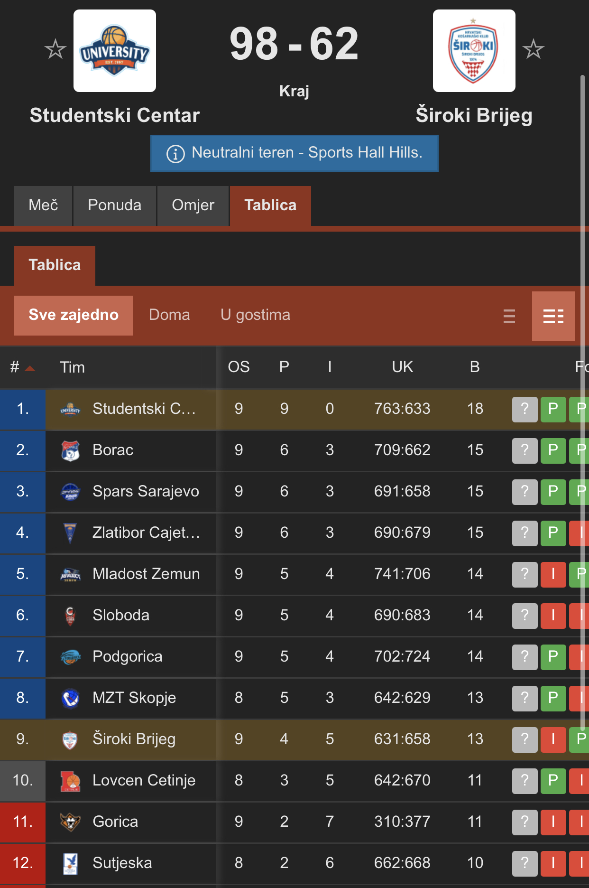This screenshot has width=589, height=888.
Task: Favorite Studentski Centar with the star icon
Action: (x=55, y=49)
